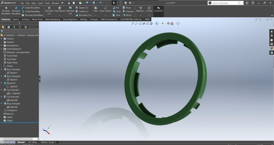Click the traffic light rebuild icon
274x145 pixels.
click(120, 3)
